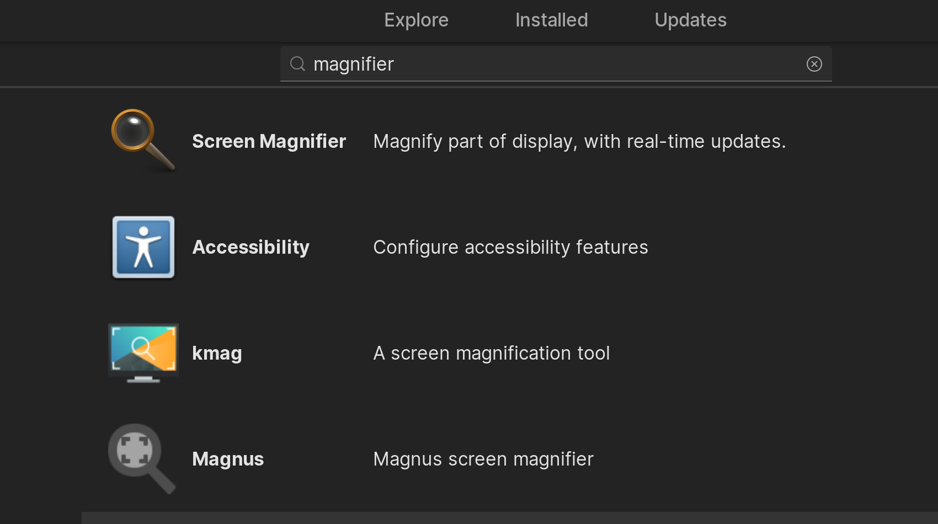Viewport: 938px width, 524px height.
Task: Open the Accessibility result title
Action: 251,247
